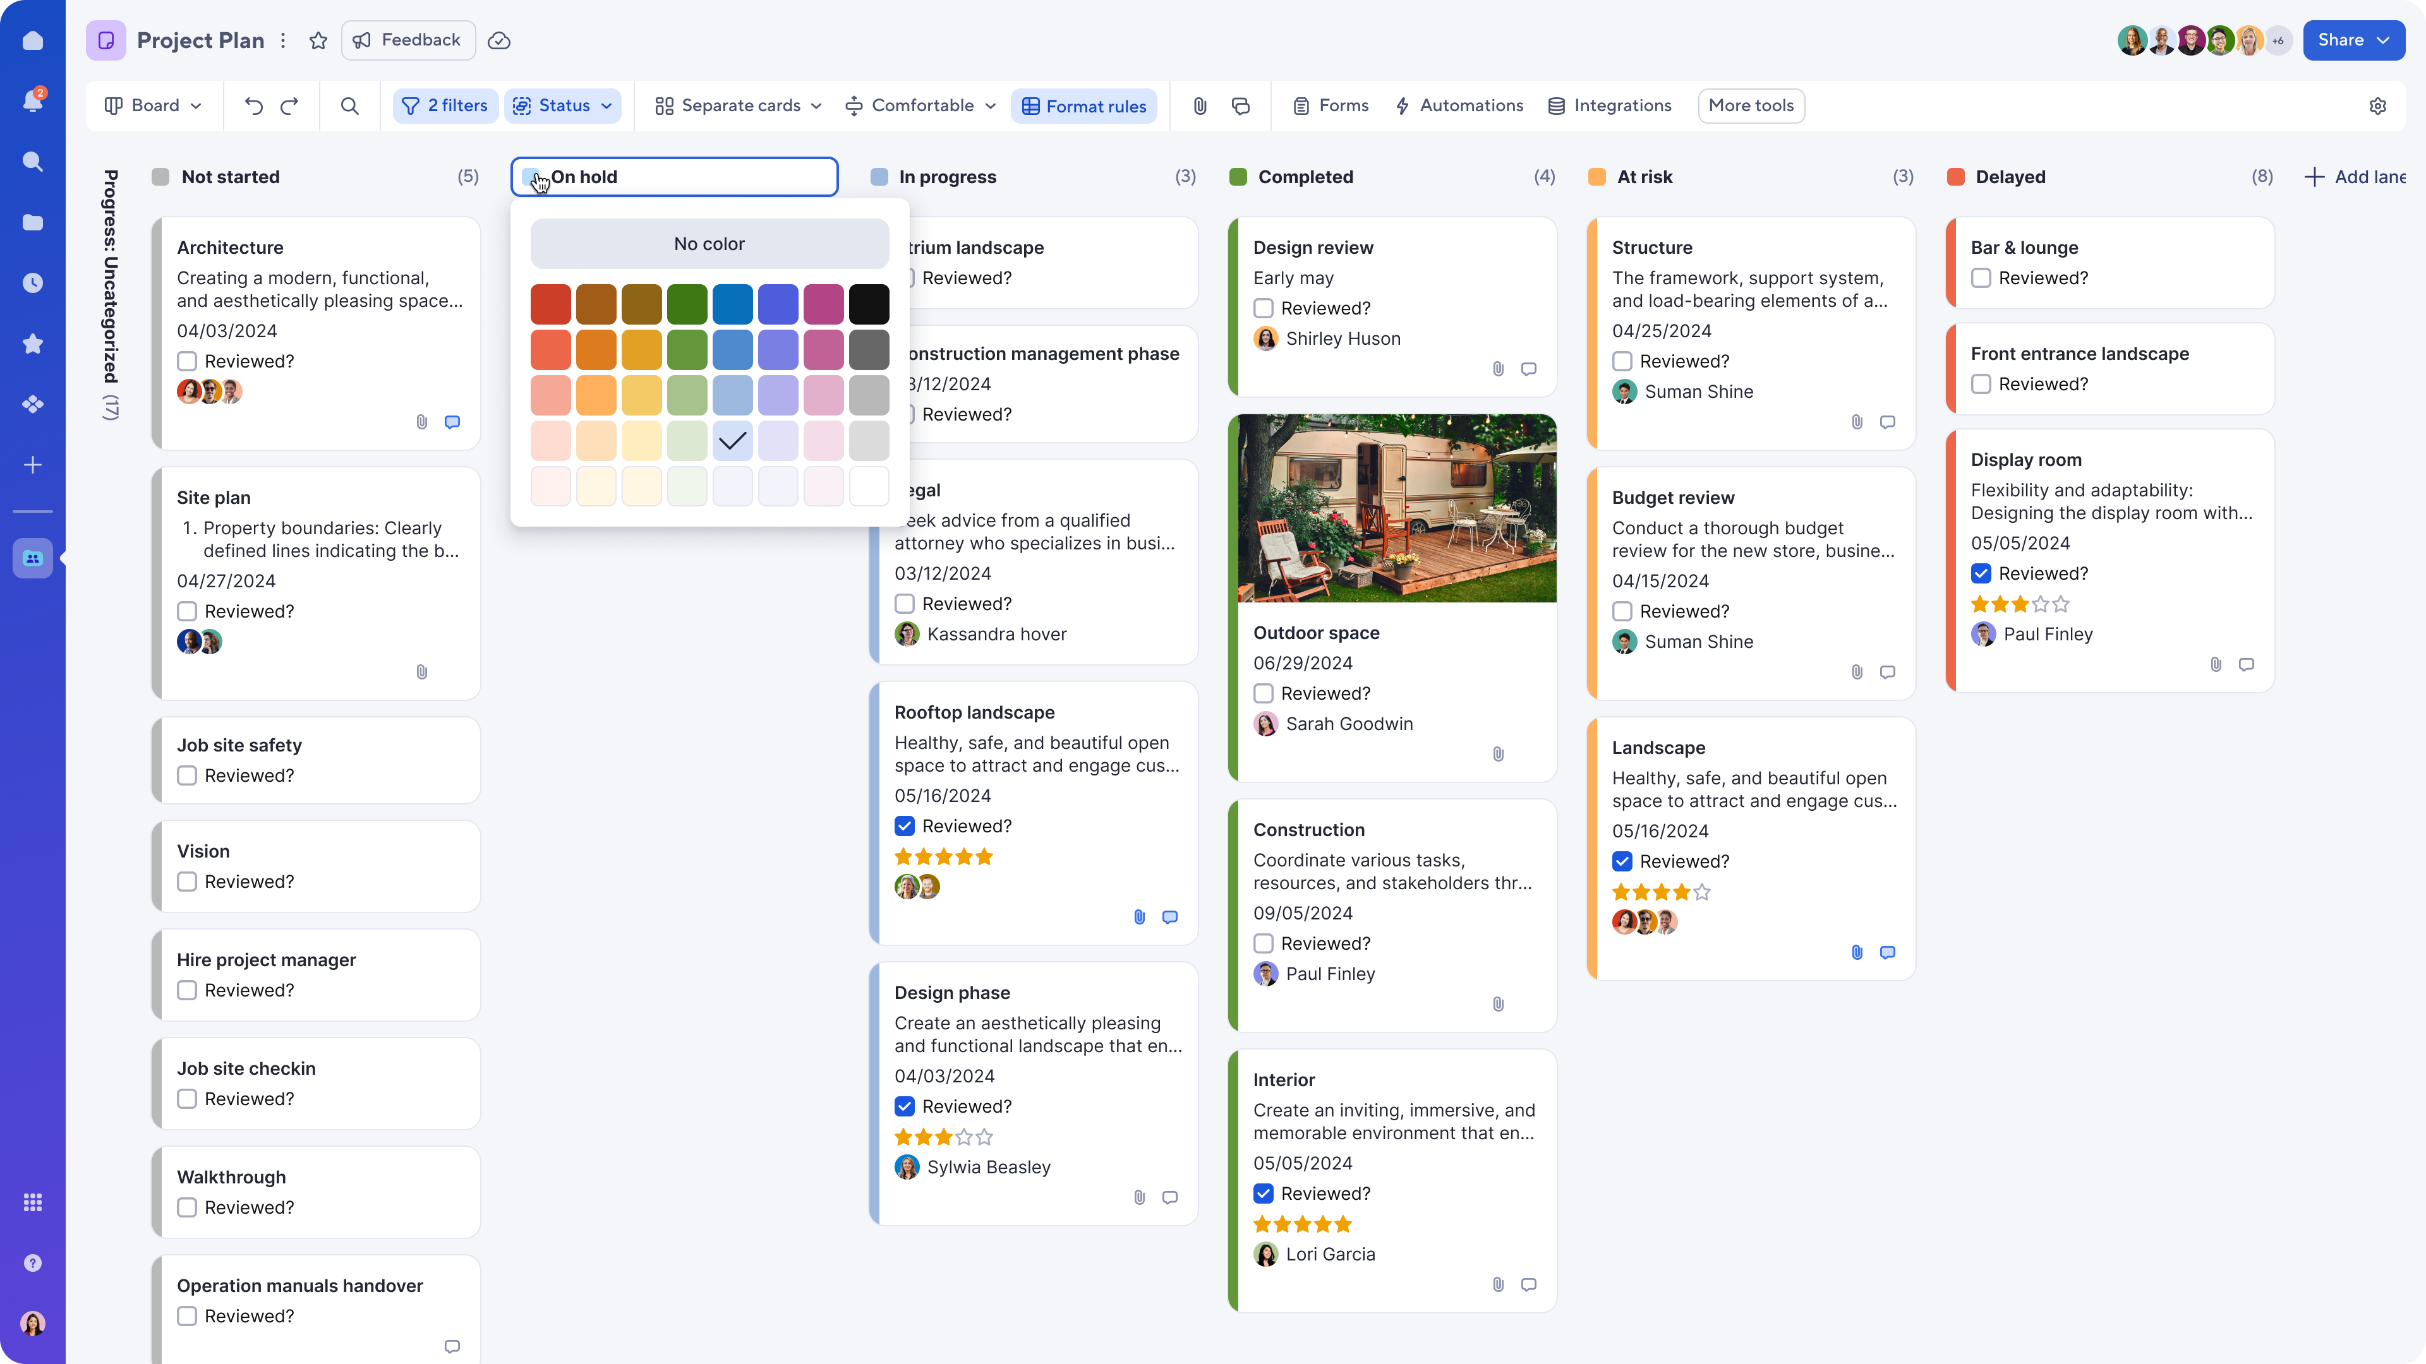2426x1364 pixels.
Task: Redo the last action
Action: 290,105
